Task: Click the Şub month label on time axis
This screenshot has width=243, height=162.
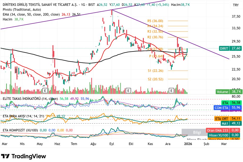Action: point(206,144)
